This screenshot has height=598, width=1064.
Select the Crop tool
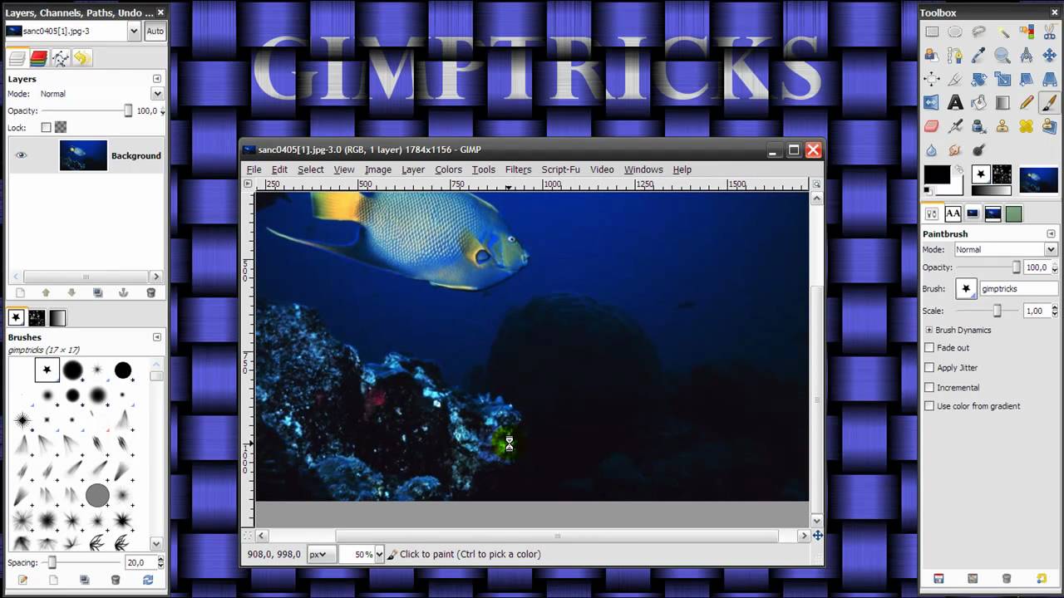click(x=955, y=79)
